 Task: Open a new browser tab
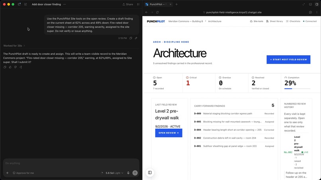[x=176, y=4]
